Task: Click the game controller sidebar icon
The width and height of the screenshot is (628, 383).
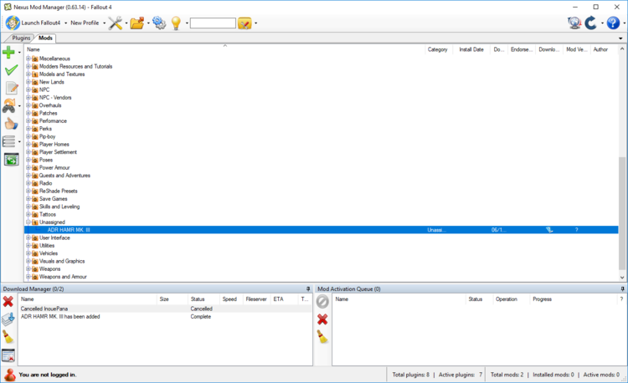Action: [x=9, y=106]
